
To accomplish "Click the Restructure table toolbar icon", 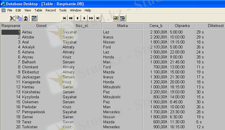I will click(x=34, y=18).
